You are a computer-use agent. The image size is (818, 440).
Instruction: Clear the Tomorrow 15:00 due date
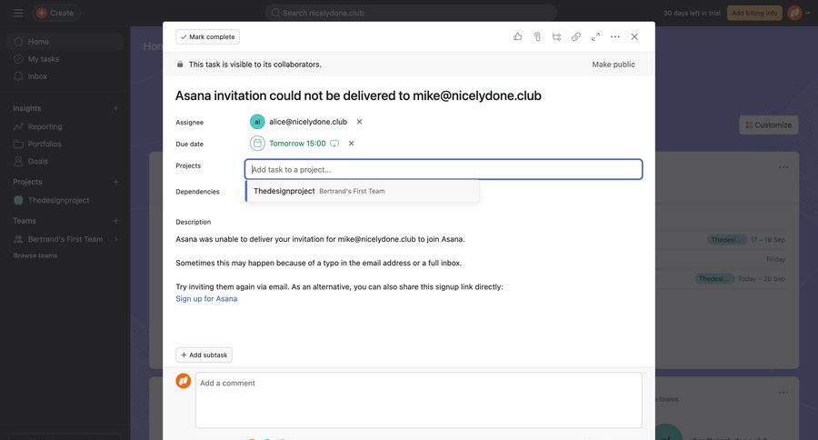(x=351, y=144)
